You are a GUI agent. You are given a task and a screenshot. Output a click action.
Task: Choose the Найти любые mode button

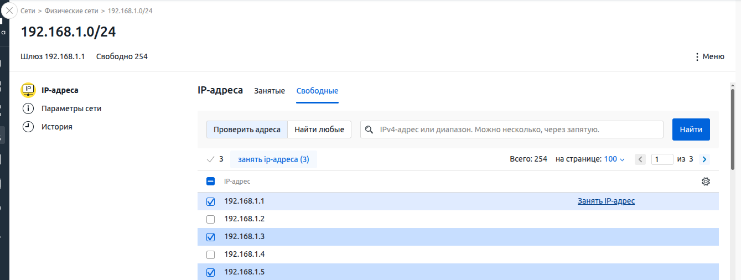[x=319, y=129]
